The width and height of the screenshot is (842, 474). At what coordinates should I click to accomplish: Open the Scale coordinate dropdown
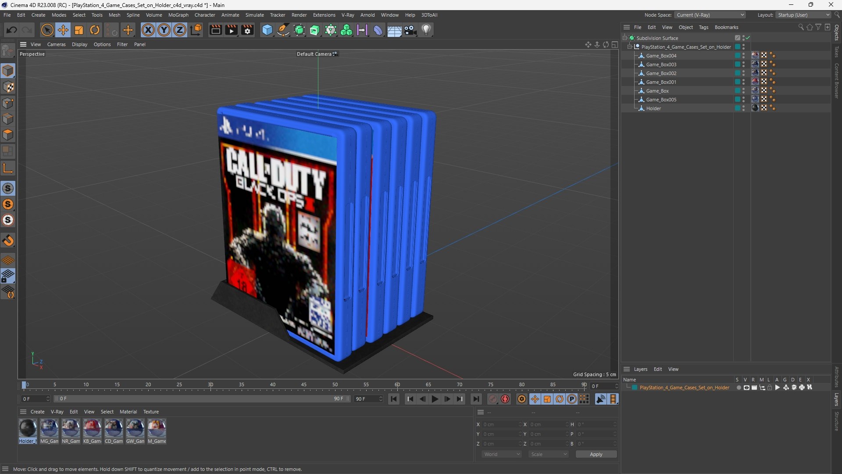pos(549,454)
